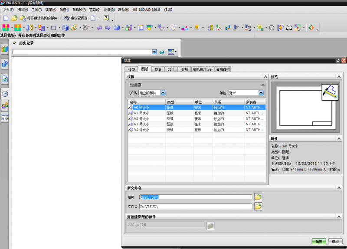Expand dropdown next to 打开最近访问的部件
The width and height of the screenshot is (347, 249).
point(59,18)
